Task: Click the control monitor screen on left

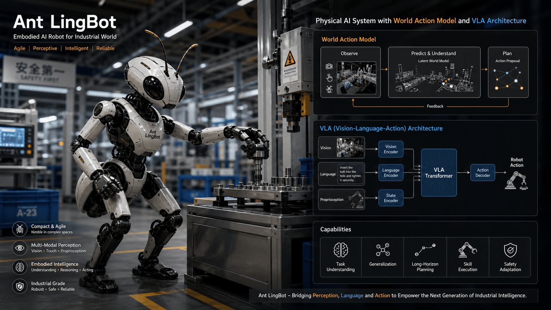Action: (13, 137)
